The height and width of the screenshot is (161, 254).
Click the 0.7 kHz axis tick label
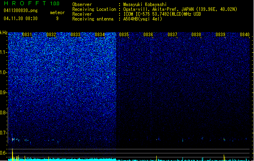click(4, 133)
